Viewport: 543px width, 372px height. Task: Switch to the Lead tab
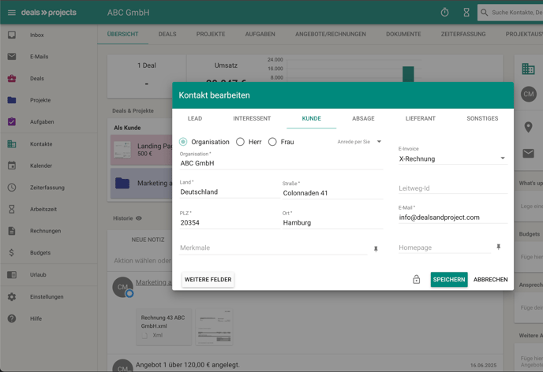195,118
